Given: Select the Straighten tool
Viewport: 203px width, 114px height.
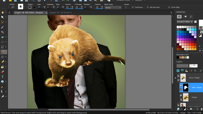Looking at the screenshot, I should [x=3, y=37].
